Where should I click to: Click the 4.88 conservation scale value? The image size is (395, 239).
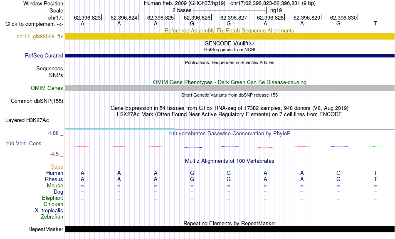pyautogui.click(x=53, y=133)
